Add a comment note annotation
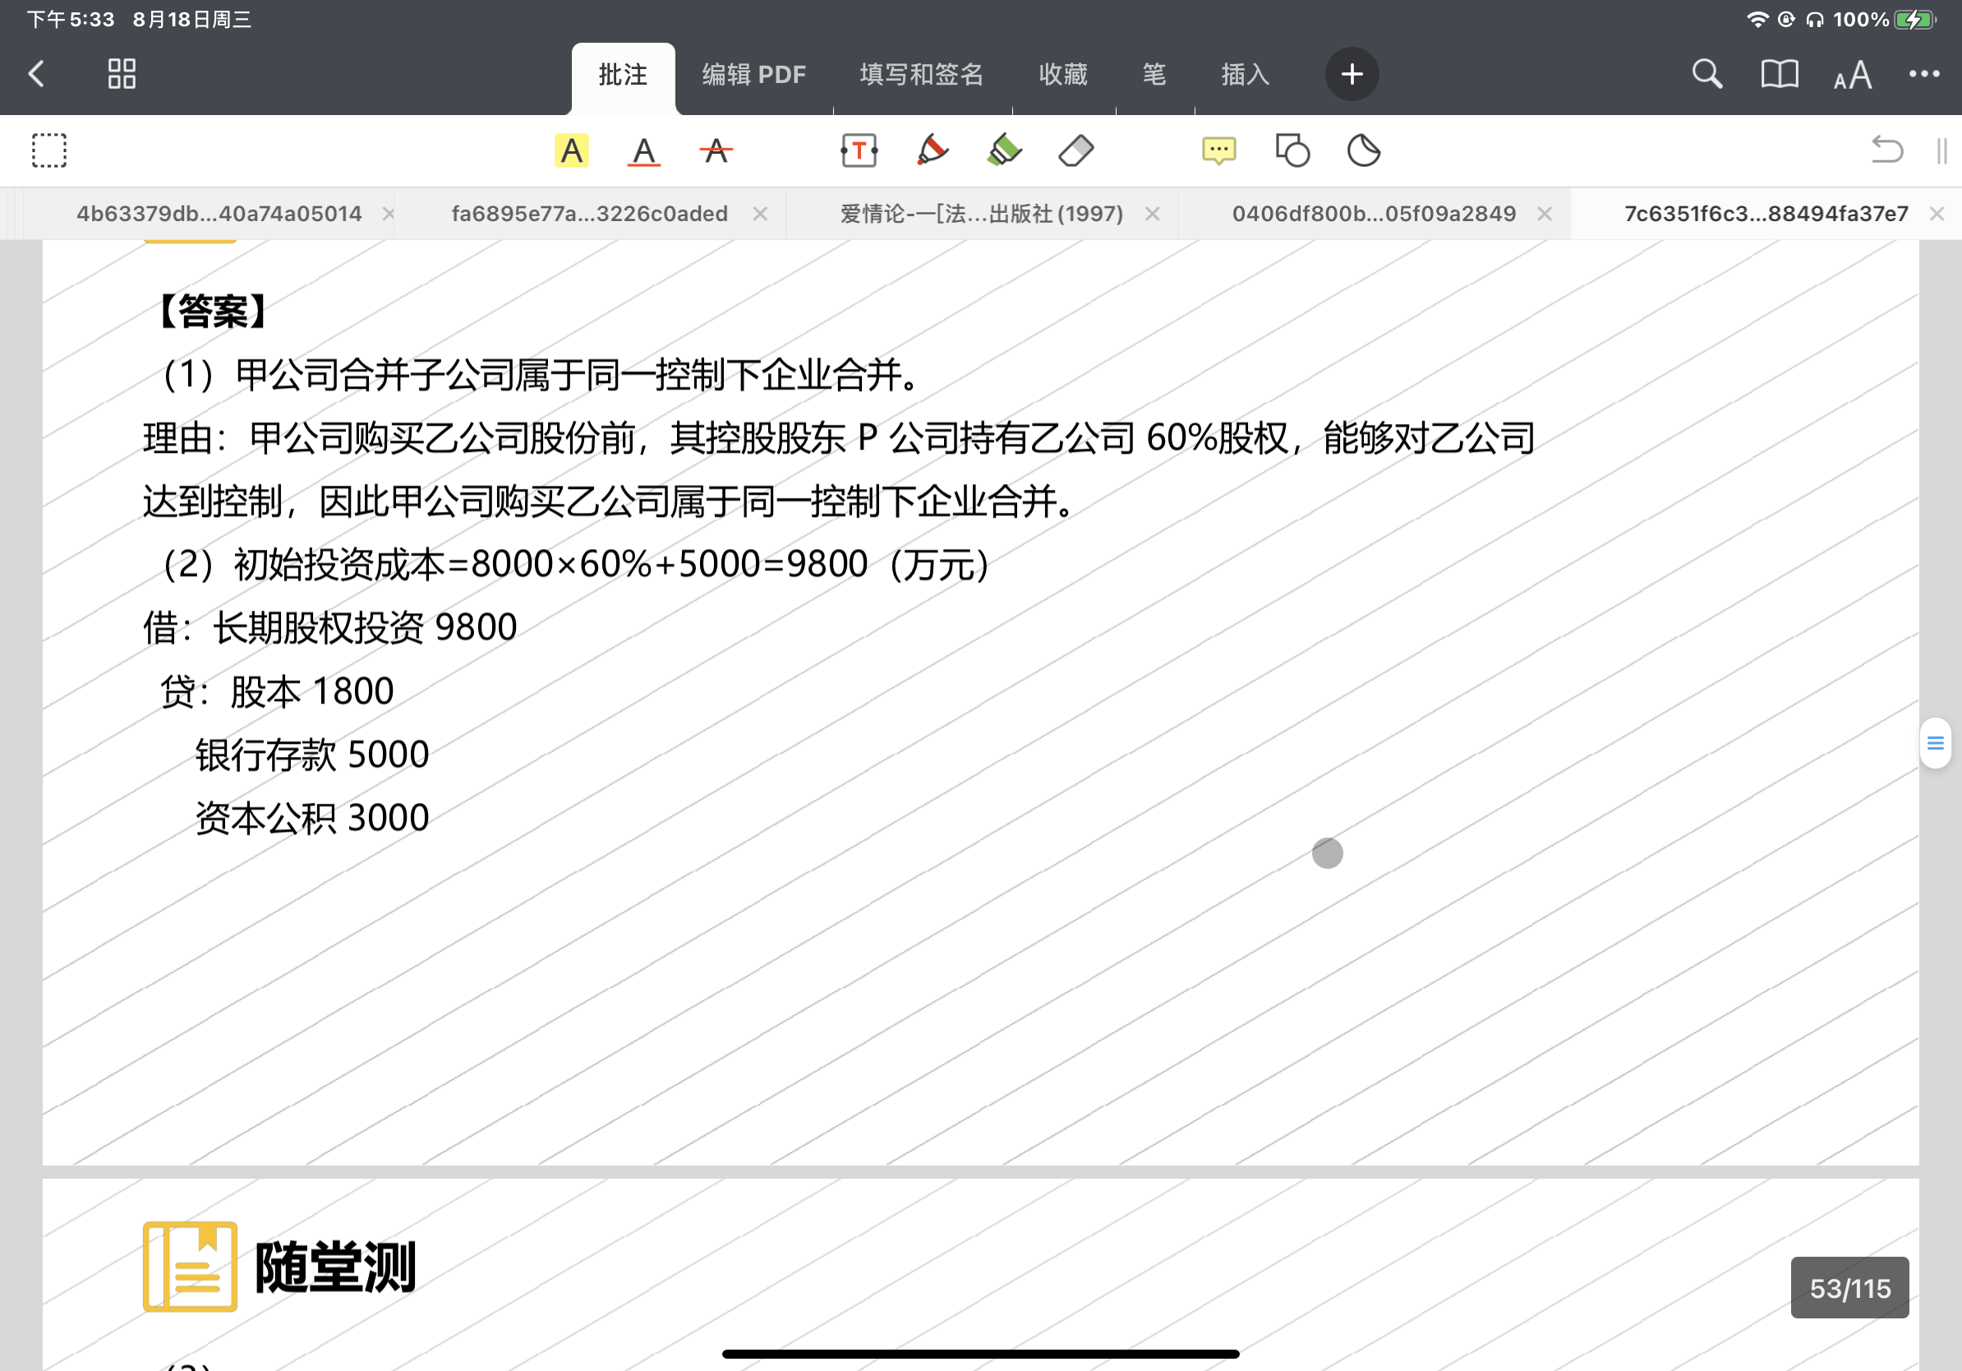1962x1371 pixels. pos(1218,151)
